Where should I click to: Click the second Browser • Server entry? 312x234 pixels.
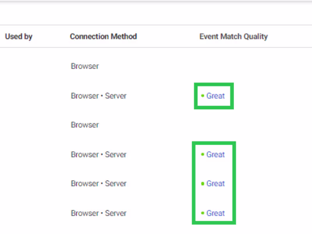click(x=99, y=154)
